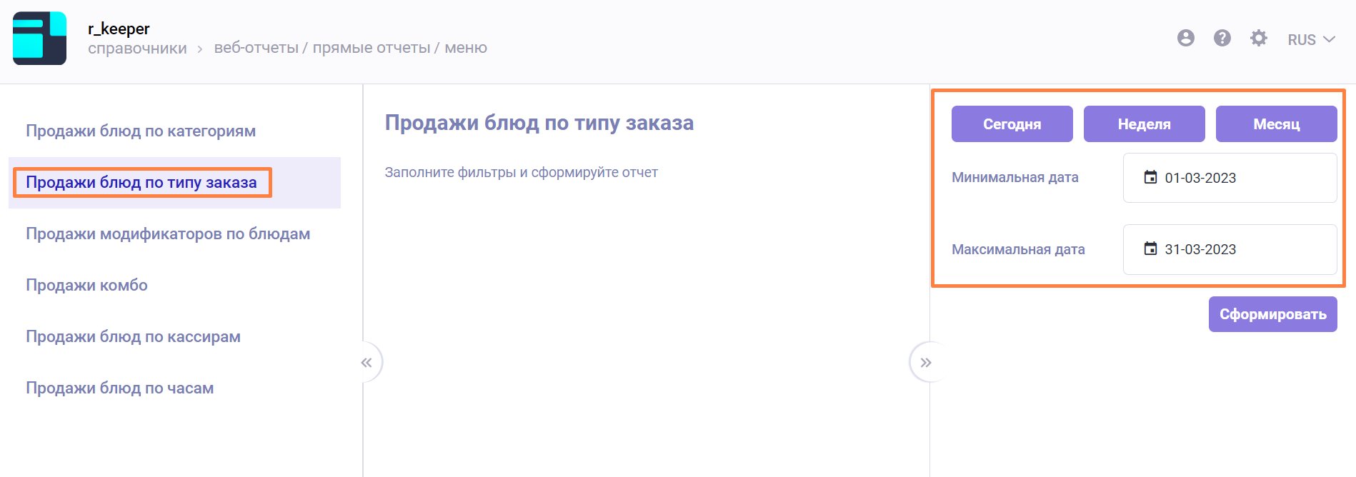Select Продажи блюд по категориям report
This screenshot has height=477, width=1356.
coord(141,131)
